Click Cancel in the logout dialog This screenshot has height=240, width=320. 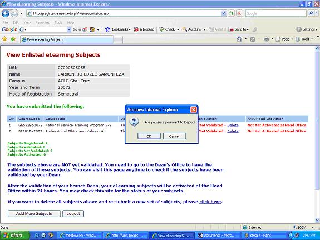pos(174,136)
